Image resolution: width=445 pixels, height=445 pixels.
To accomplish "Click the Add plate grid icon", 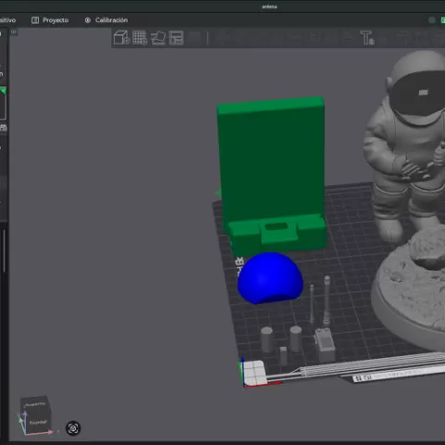I will click(140, 38).
